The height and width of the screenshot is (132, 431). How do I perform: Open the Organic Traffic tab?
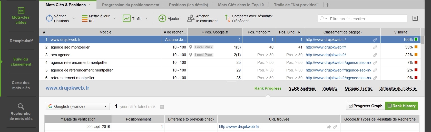coord(358,88)
